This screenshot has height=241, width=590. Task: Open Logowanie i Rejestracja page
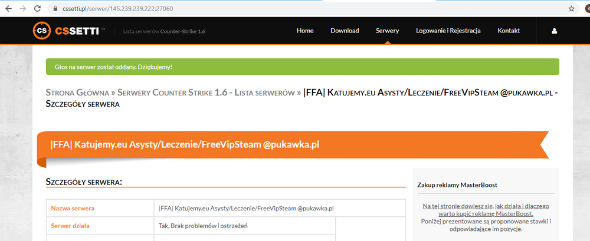(x=448, y=31)
